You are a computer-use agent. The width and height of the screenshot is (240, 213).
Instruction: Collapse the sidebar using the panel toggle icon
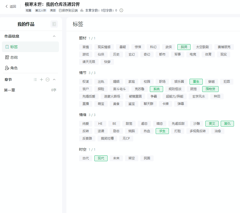(x=54, y=24)
